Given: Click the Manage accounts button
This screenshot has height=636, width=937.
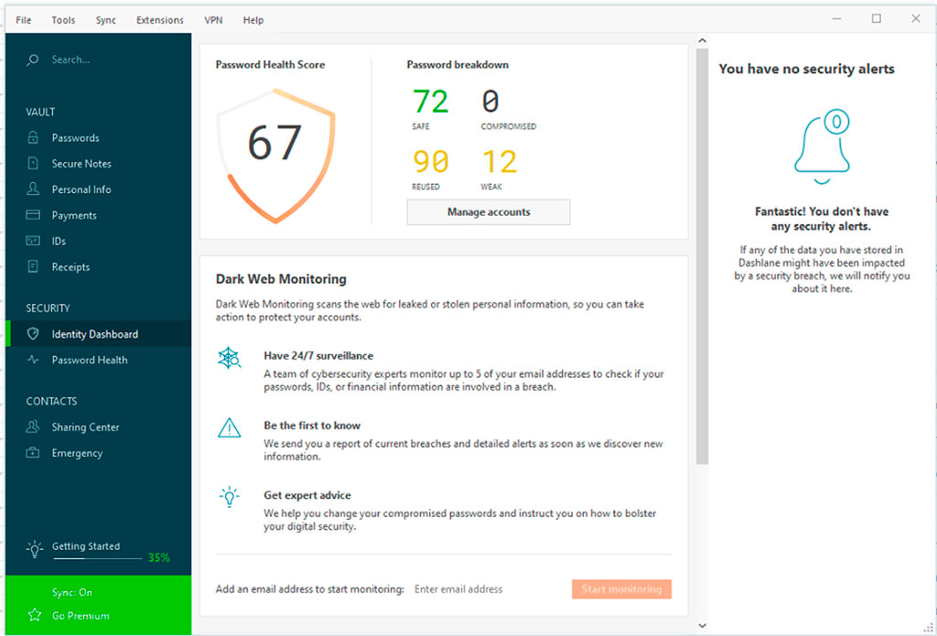Looking at the screenshot, I should 489,212.
